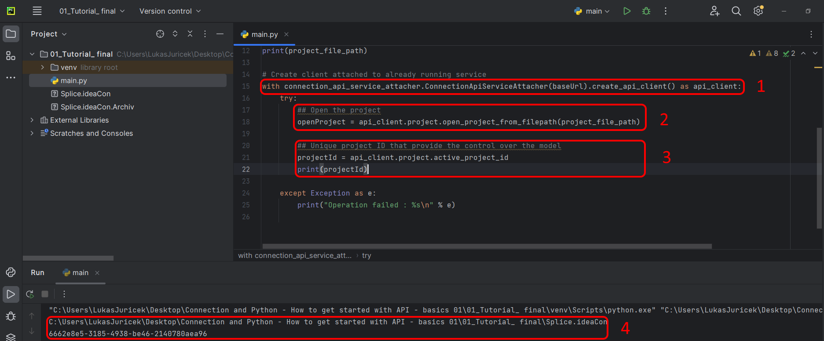Switch to the main.py editor tab
Screen dimensions: 824x341
[x=264, y=34]
